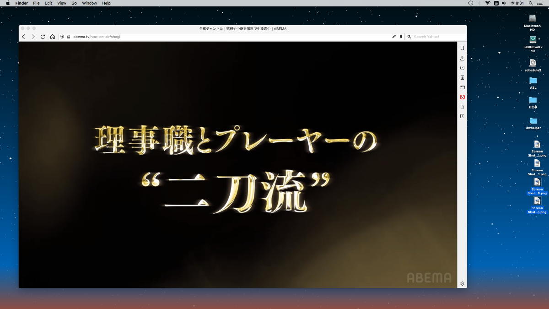Go forward to the next page
This screenshot has width=549, height=309.
[x=33, y=37]
